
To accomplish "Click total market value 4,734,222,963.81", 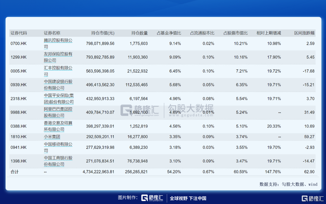I will pos(98,172).
